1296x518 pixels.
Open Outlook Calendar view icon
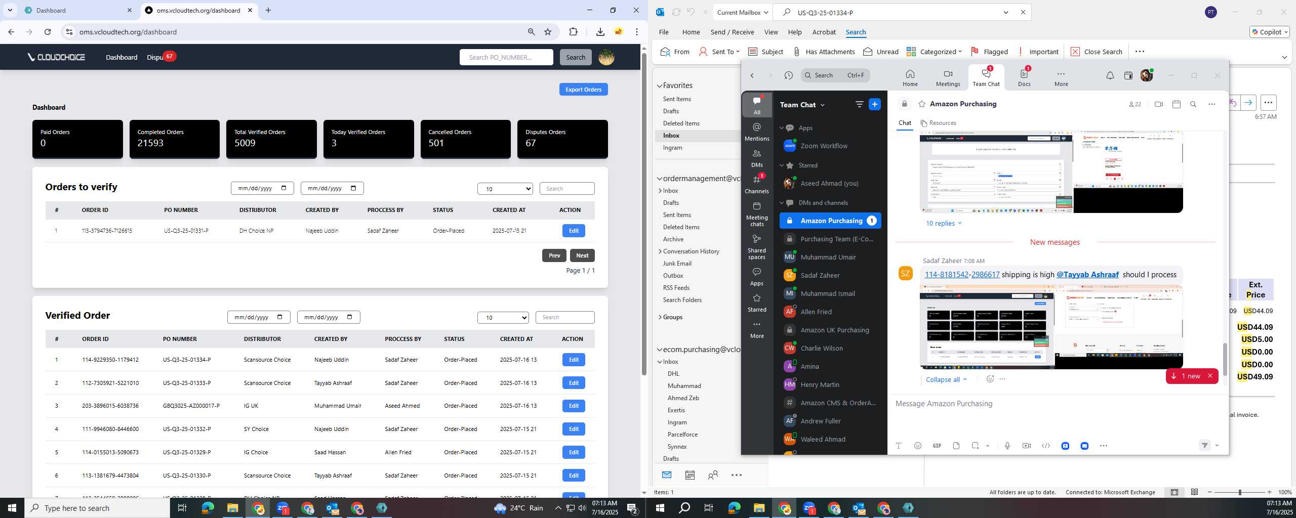pyautogui.click(x=690, y=474)
